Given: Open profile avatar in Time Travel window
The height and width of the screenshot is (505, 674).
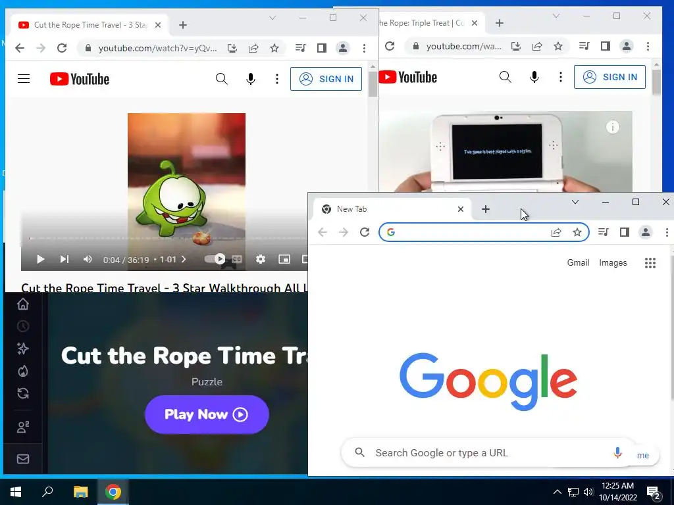Looking at the screenshot, I should (342, 48).
